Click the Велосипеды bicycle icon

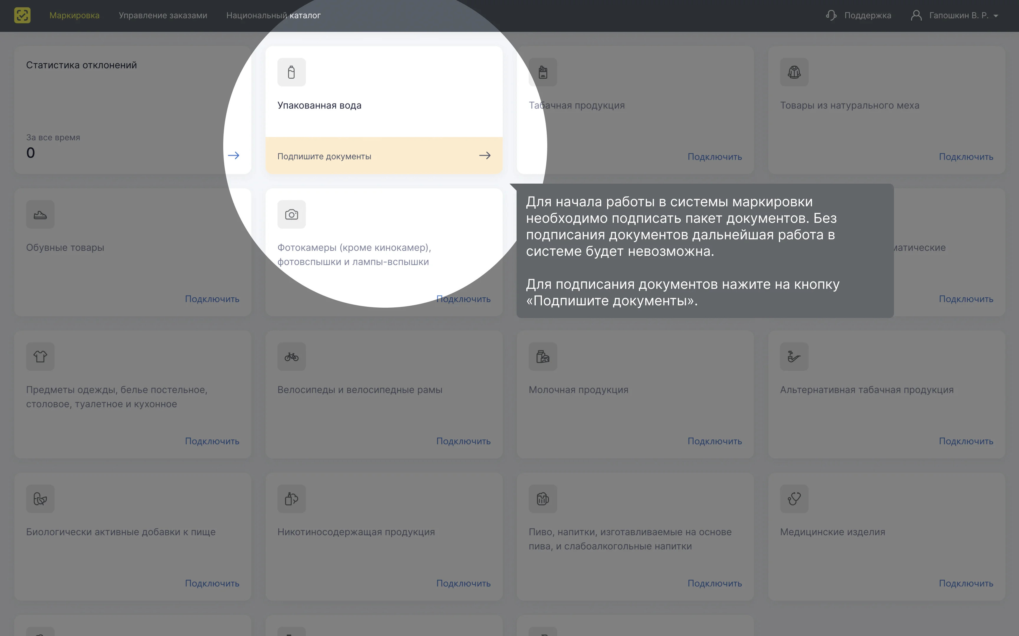(292, 357)
